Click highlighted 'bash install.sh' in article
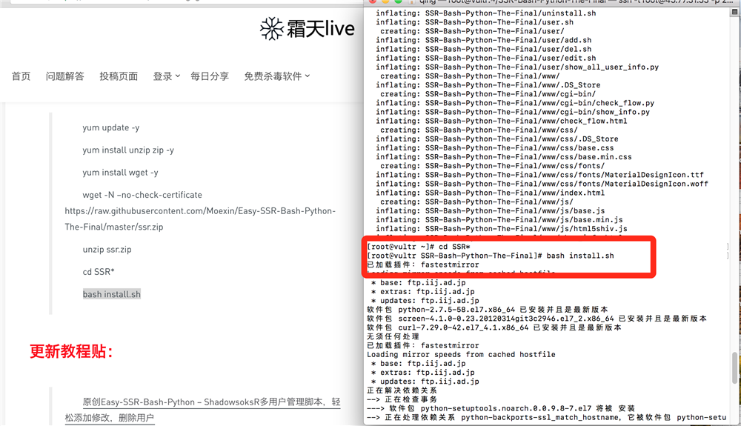The width and height of the screenshot is (741, 426). tap(112, 294)
